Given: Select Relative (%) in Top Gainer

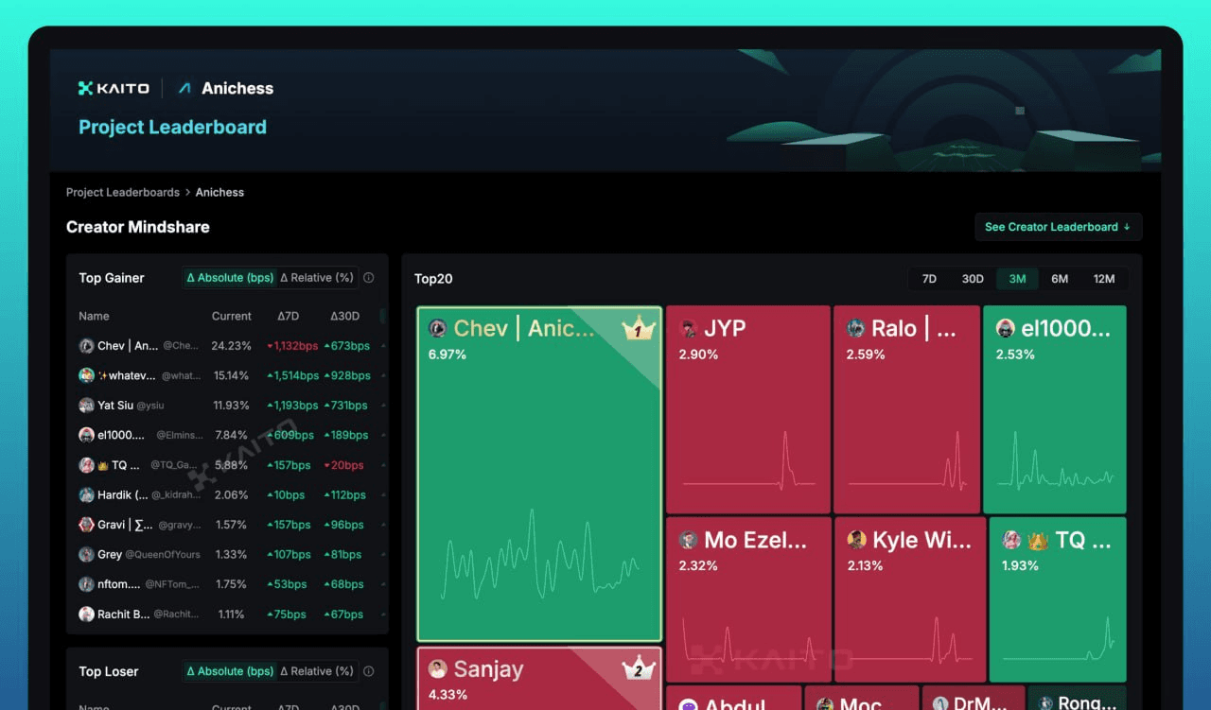Looking at the screenshot, I should [317, 278].
